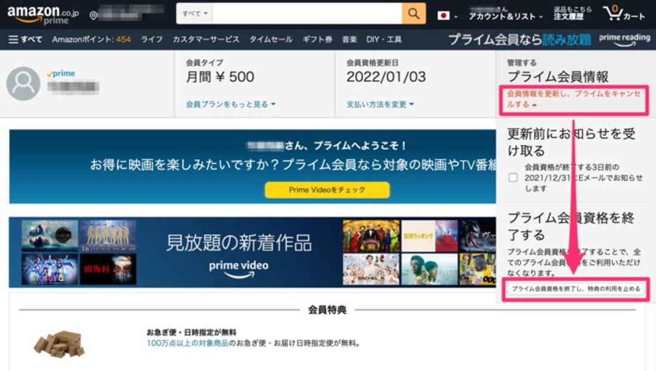Open the hamburger すべて menu
656x371 pixels.
(25, 39)
